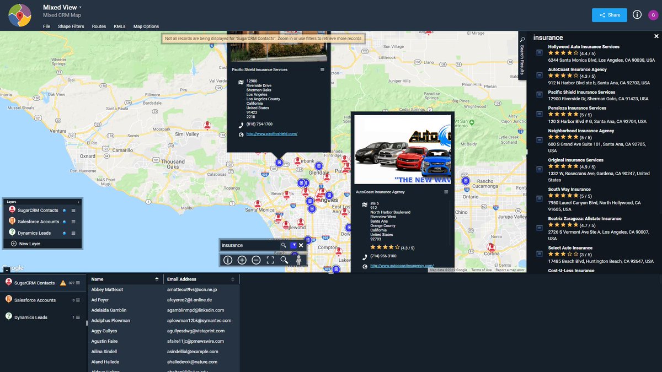Viewport: 662px width, 372px height.
Task: Click AutoCoast phone number (714) 956-3100
Action: tap(383, 256)
